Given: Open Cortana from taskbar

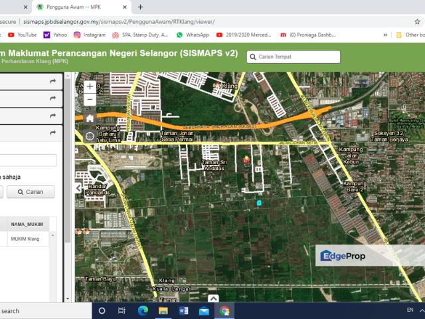Looking at the screenshot, I should [102, 310].
